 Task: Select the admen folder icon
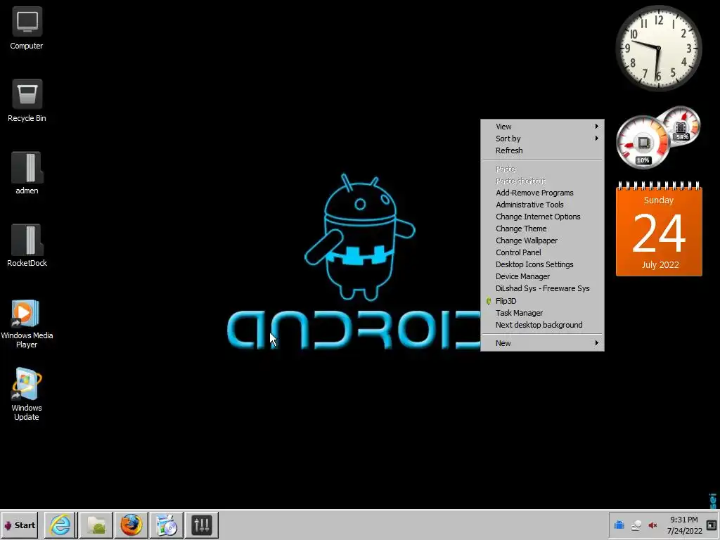pyautogui.click(x=27, y=173)
